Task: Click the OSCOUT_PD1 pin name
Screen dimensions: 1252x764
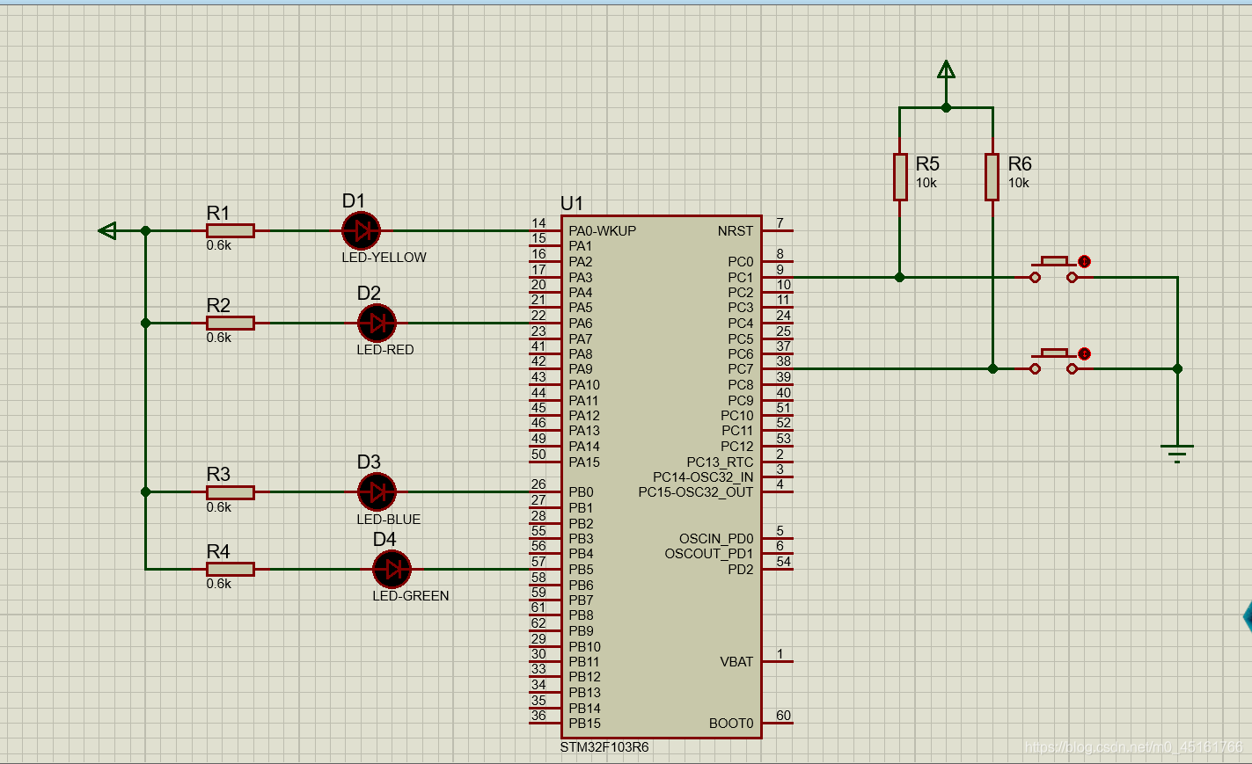Action: point(709,554)
